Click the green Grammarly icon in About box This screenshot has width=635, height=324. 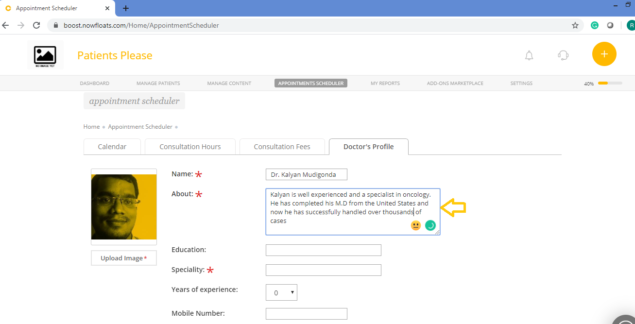(430, 225)
